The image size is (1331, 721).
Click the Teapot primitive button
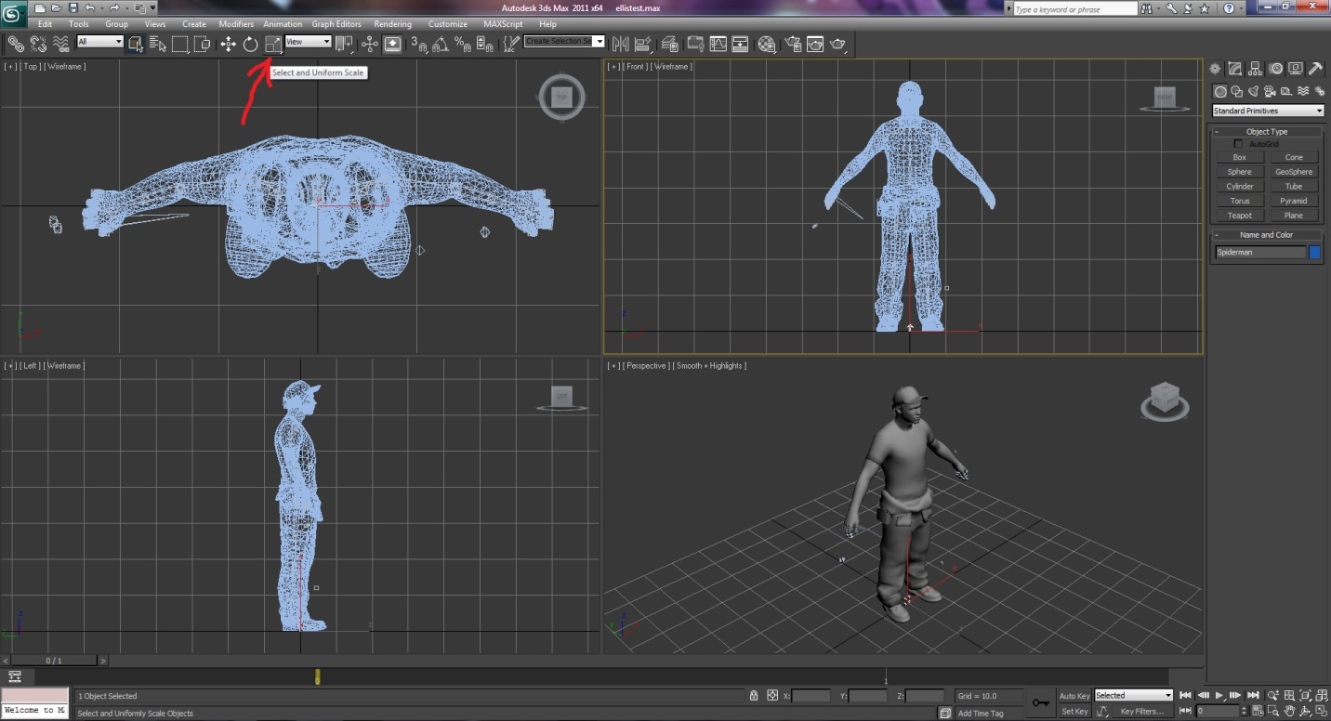pos(1239,216)
